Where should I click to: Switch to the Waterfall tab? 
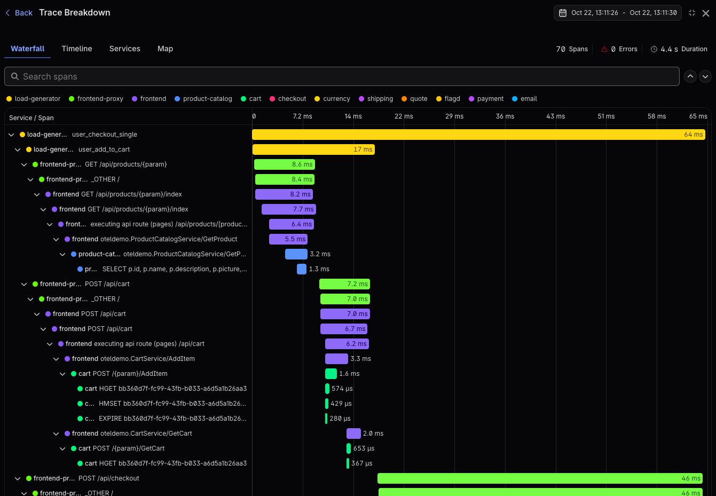coord(28,49)
